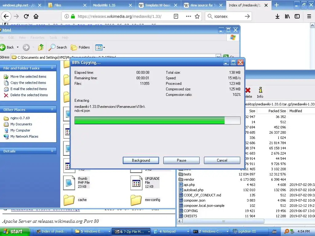Move the selected items link
This screenshot has height=236, width=315.
tap(28, 77)
